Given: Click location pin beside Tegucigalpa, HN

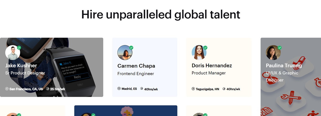Looking at the screenshot, I should [x=193, y=89].
